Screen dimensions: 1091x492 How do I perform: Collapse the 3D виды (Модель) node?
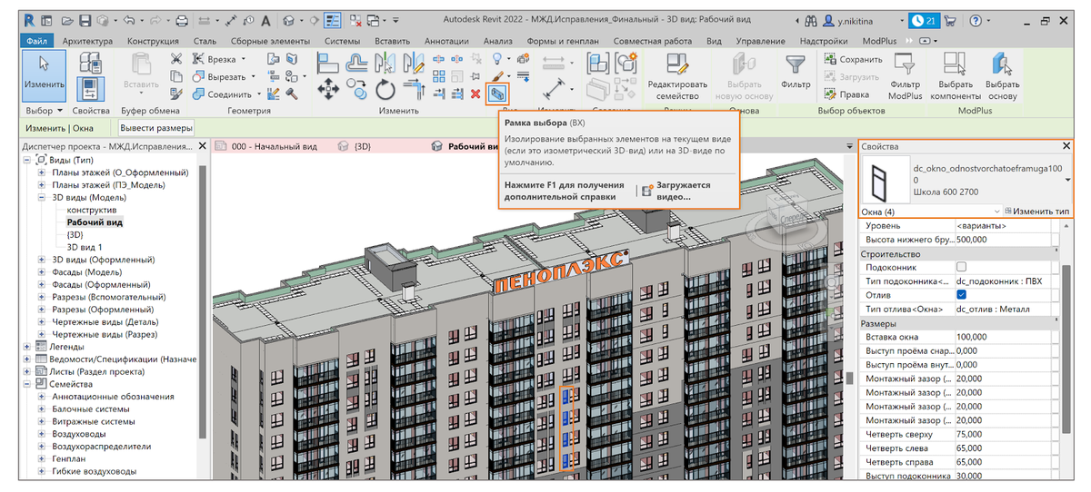click(42, 197)
